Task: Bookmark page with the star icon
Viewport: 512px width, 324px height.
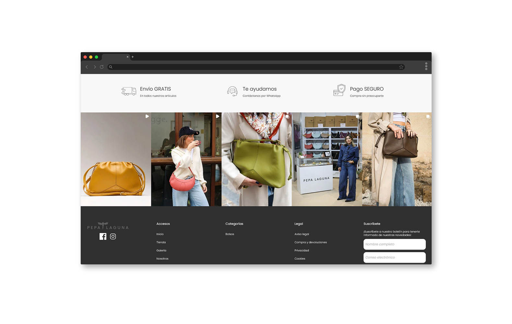Action: point(401,67)
